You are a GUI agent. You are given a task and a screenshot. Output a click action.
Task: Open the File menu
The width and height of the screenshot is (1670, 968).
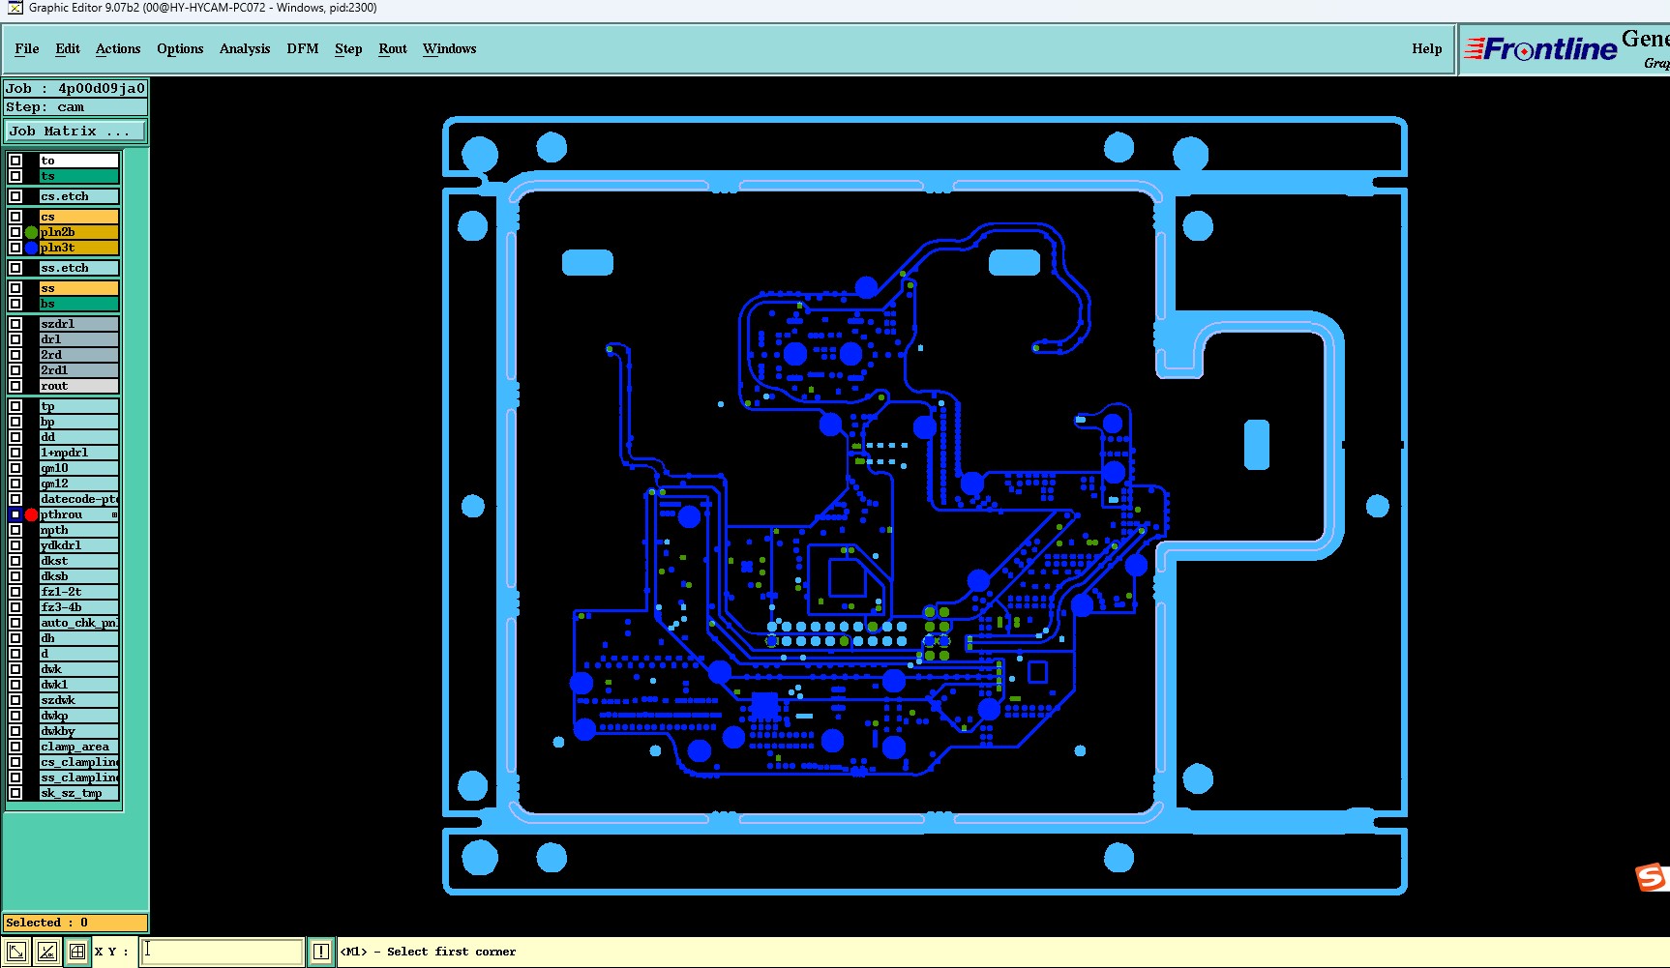[27, 48]
